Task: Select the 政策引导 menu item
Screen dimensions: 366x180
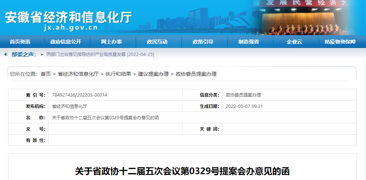Action: click(203, 42)
